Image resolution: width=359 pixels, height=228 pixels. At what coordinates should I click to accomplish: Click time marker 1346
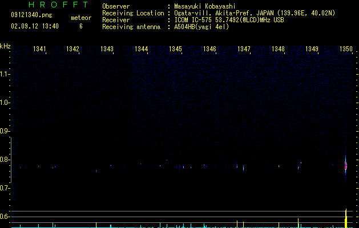(x=209, y=49)
